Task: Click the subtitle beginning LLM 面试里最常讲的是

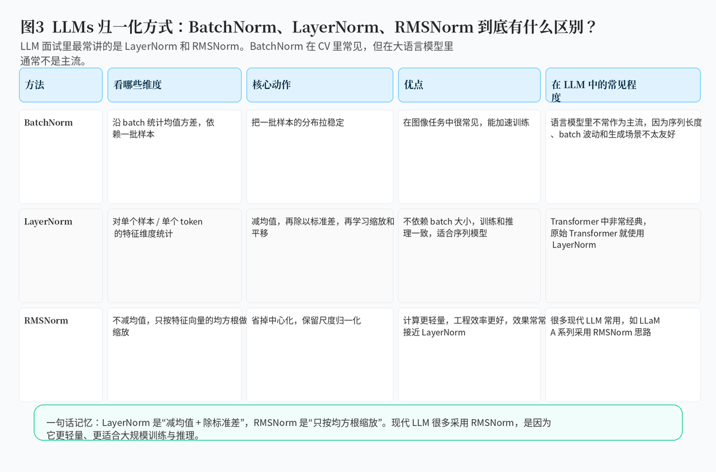Action: (x=237, y=53)
